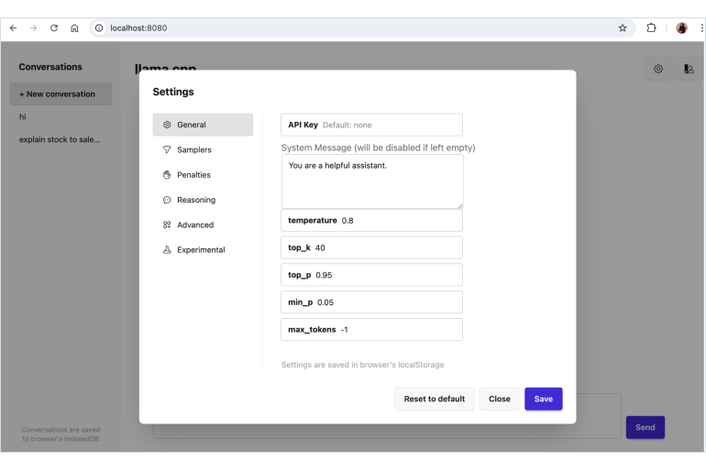Bookmark this page with the star
706x472 pixels.
623,27
